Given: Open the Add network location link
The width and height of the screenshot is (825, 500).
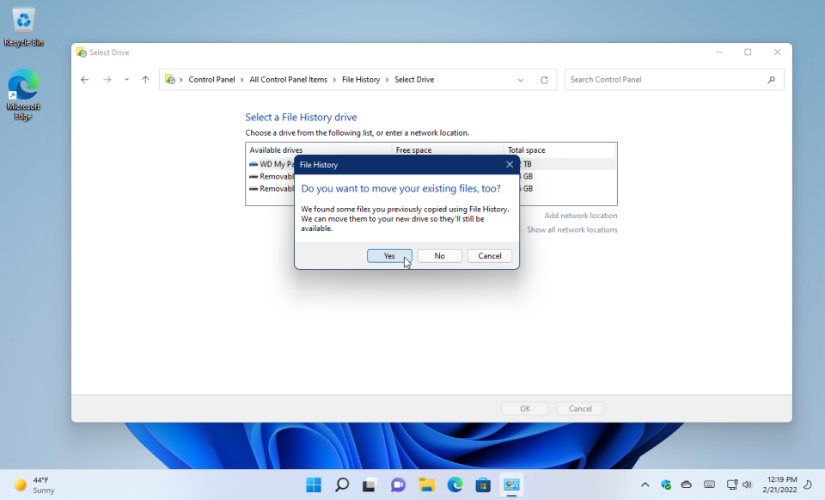Looking at the screenshot, I should pyautogui.click(x=581, y=215).
